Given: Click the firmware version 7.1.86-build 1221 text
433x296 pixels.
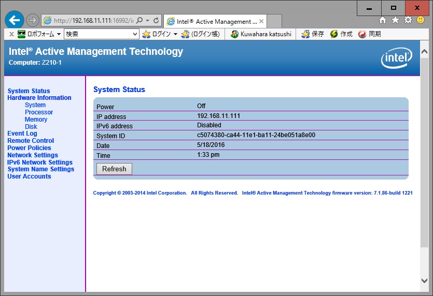Looking at the screenshot, I should click(393, 193).
